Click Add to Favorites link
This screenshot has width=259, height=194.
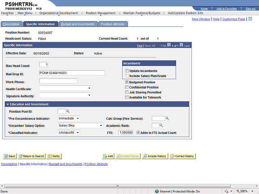click(x=227, y=9)
